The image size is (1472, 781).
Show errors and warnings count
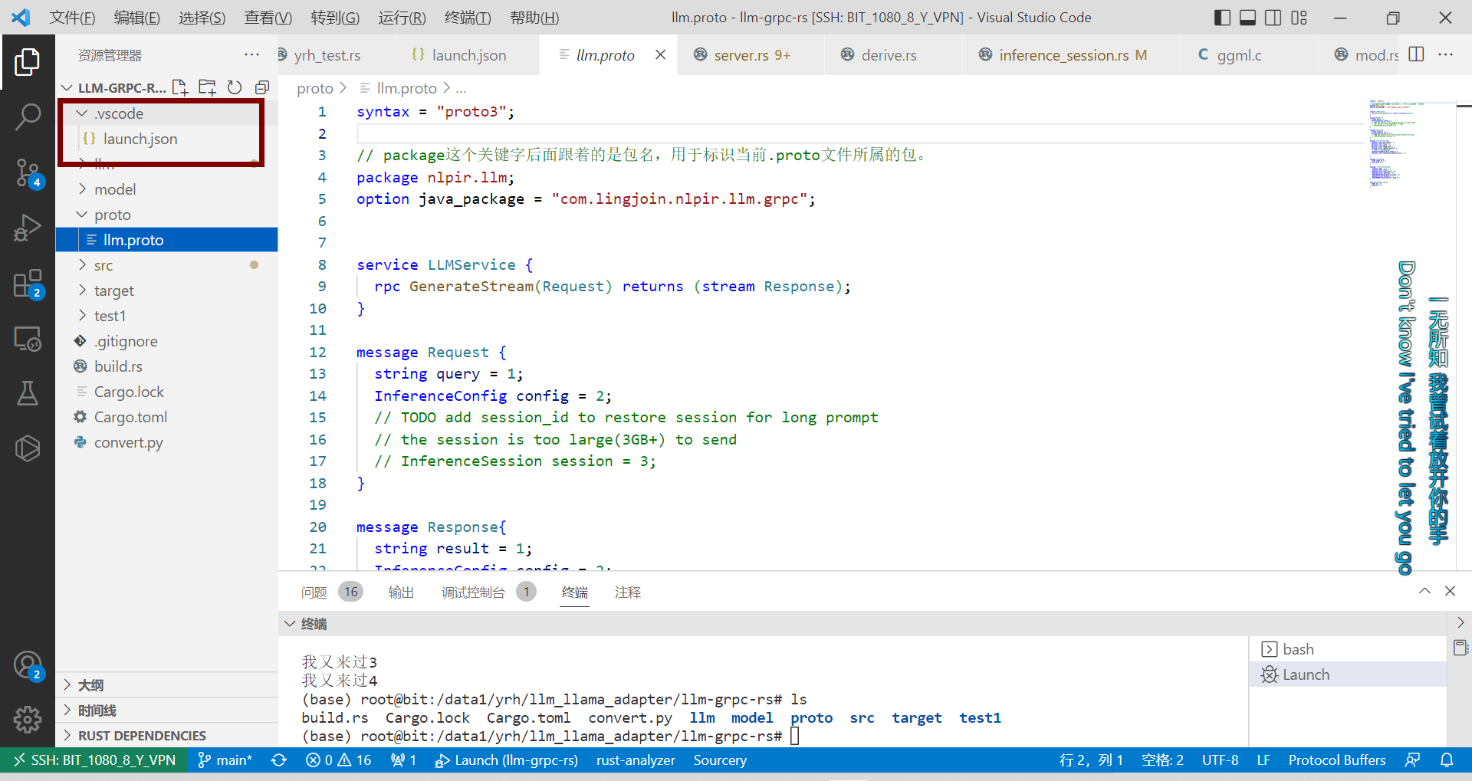(x=339, y=760)
